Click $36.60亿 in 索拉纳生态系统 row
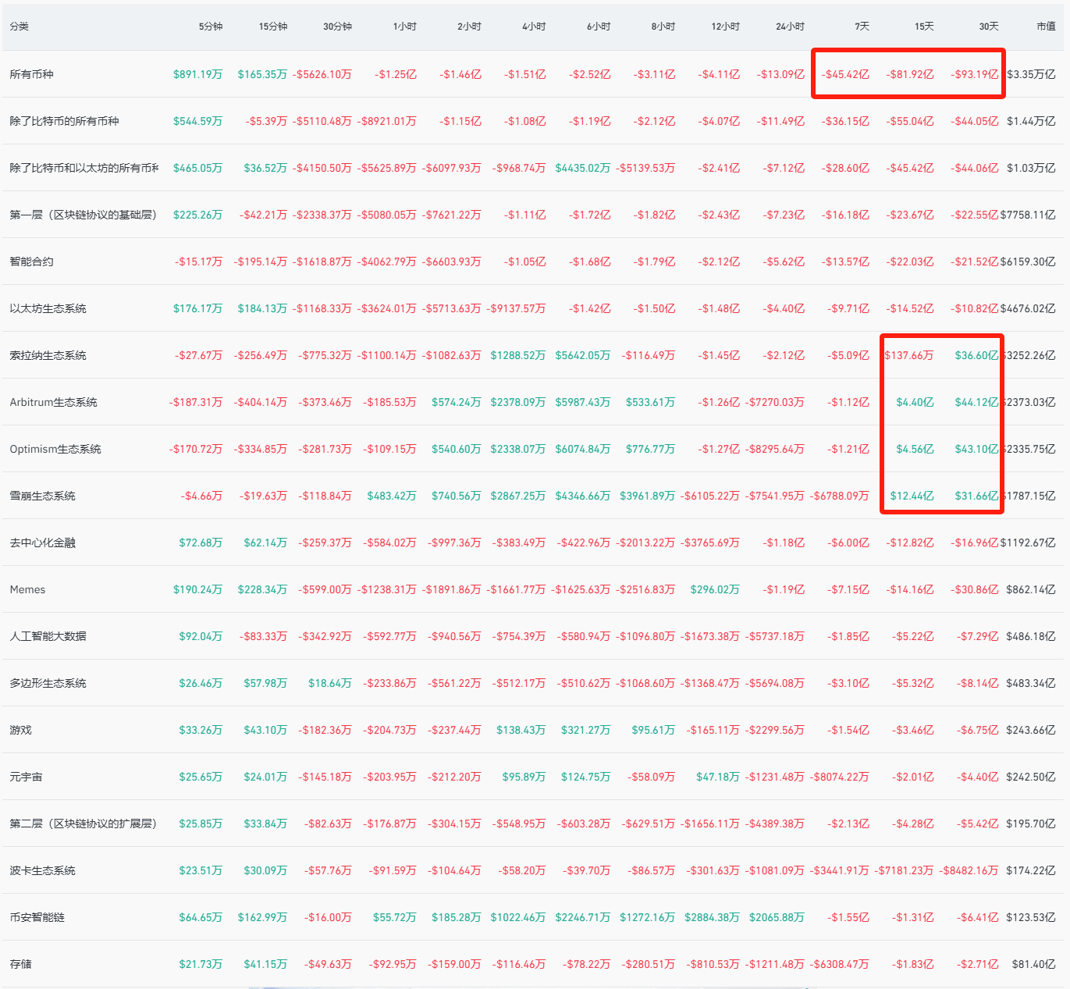This screenshot has height=989, width=1070. point(977,355)
